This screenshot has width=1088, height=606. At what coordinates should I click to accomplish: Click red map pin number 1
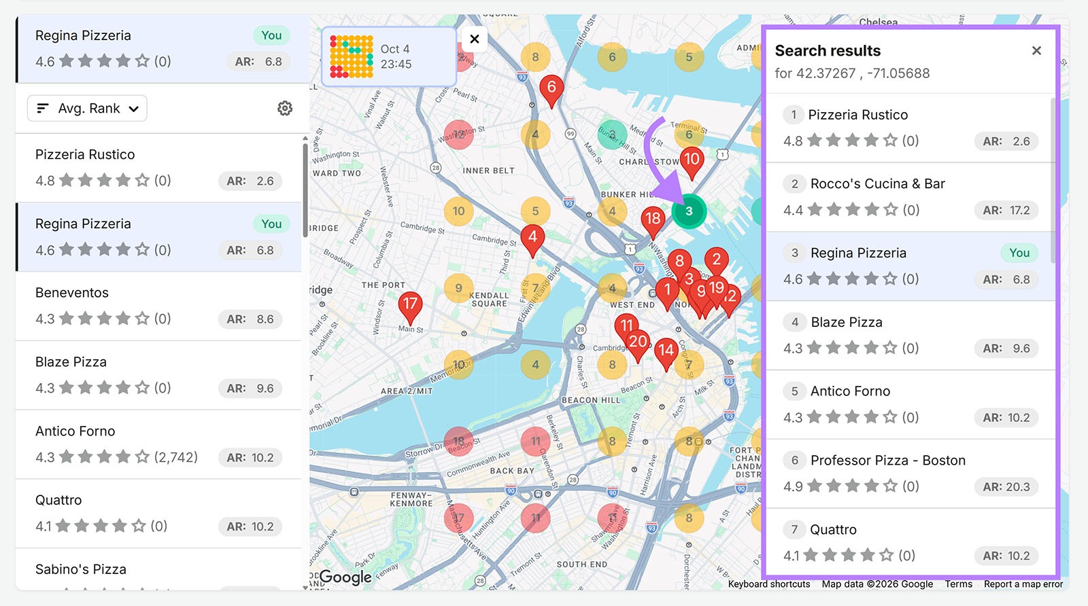pyautogui.click(x=667, y=294)
